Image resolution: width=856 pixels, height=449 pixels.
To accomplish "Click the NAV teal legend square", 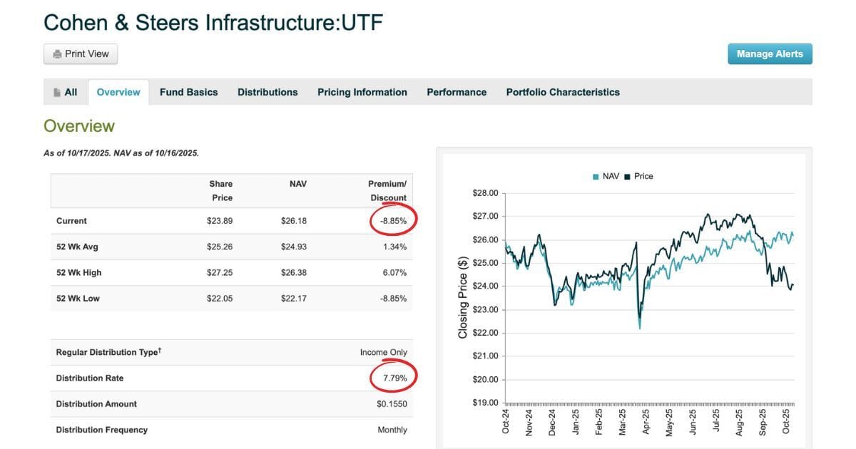I will click(596, 177).
